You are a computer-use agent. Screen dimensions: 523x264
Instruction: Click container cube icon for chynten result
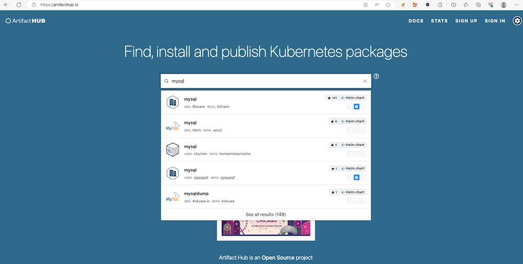click(x=173, y=150)
